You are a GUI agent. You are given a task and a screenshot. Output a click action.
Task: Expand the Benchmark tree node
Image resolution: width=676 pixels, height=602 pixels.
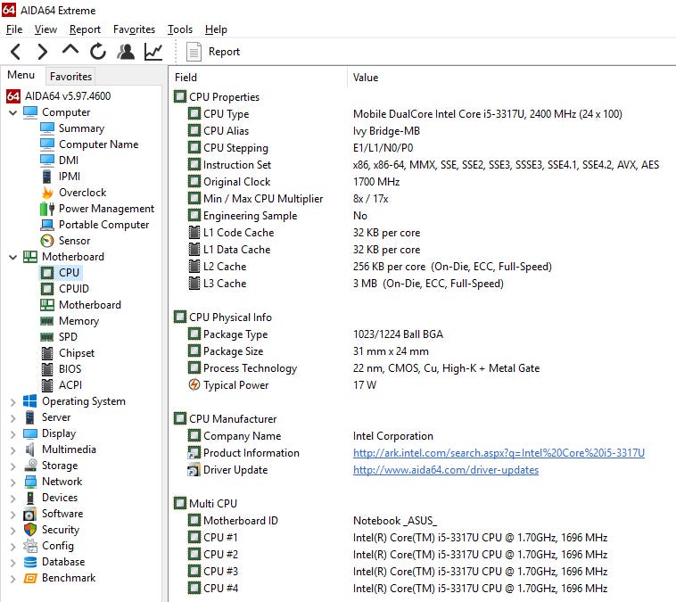coord(12,578)
